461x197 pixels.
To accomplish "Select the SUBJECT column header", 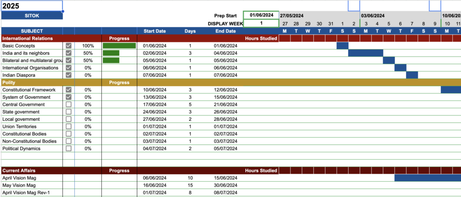I will tap(32, 31).
